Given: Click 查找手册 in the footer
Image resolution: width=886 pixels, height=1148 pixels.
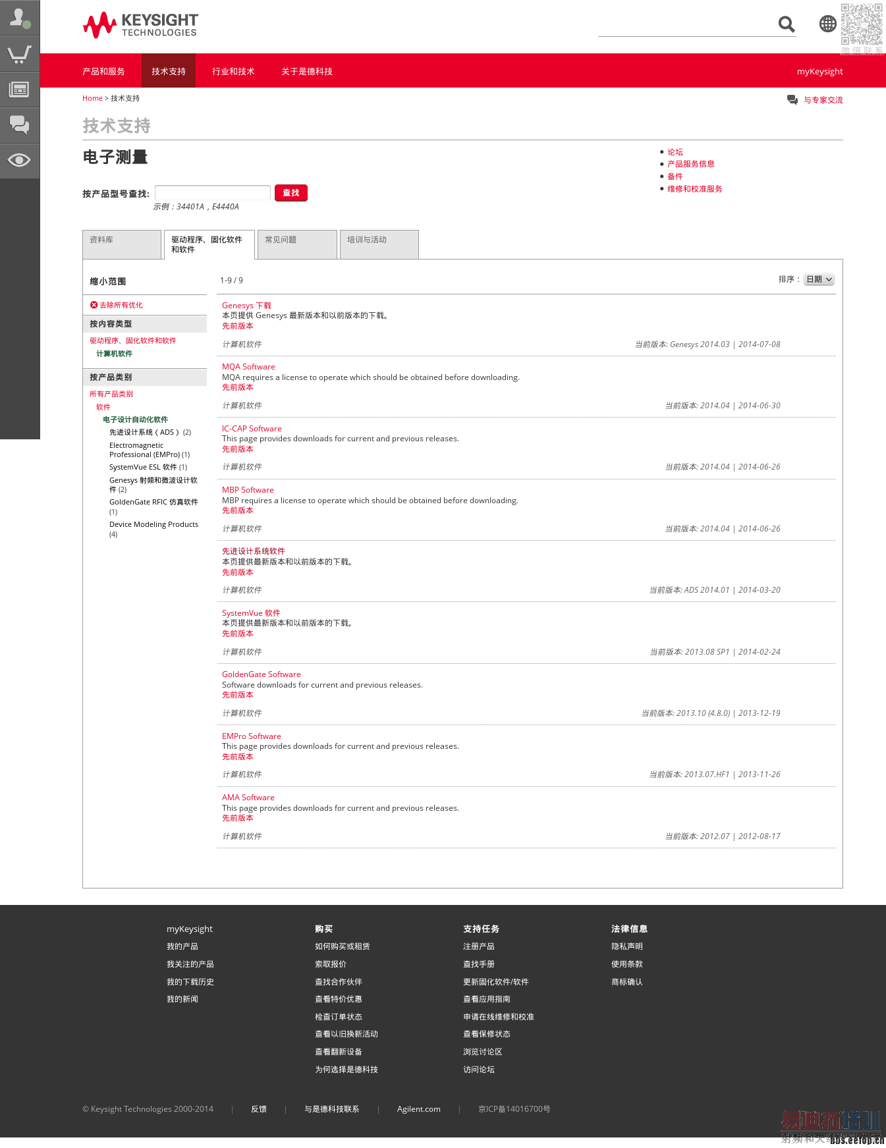Looking at the screenshot, I should pyautogui.click(x=479, y=964).
